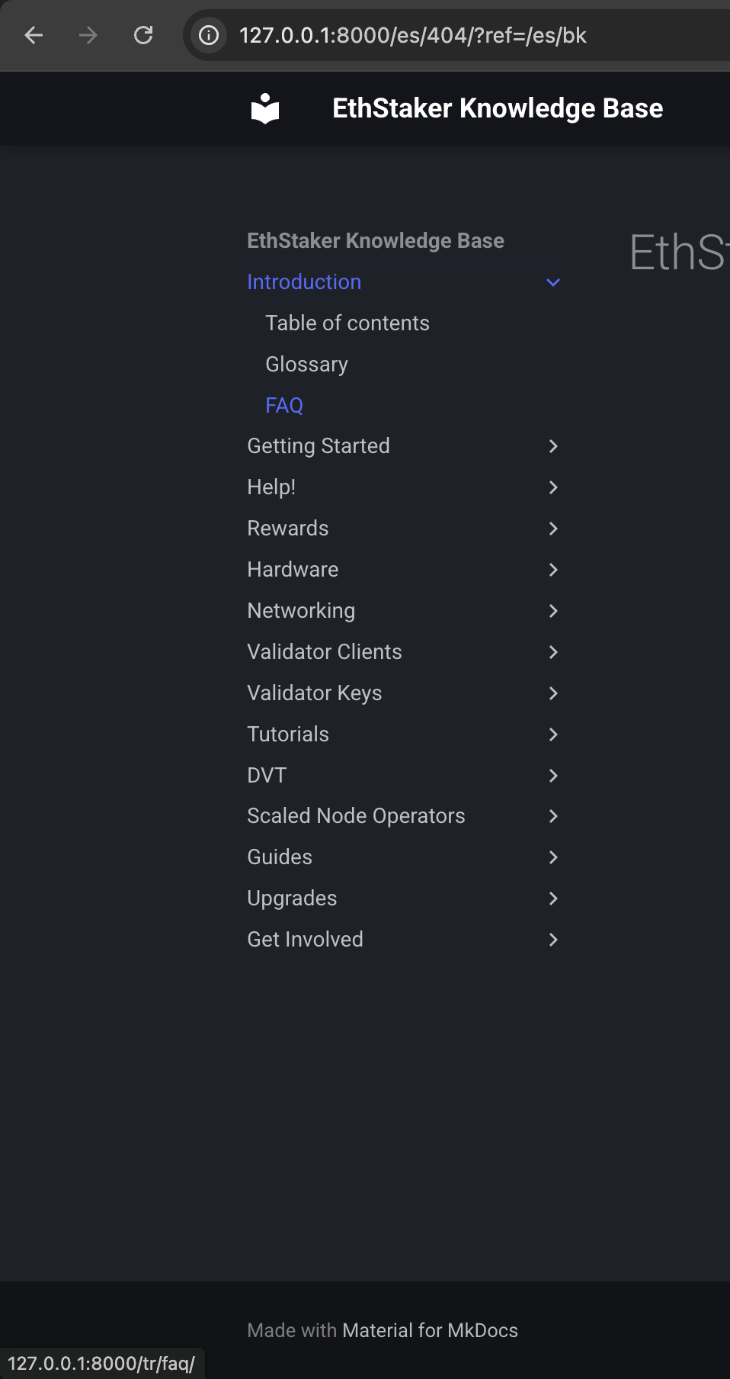Image resolution: width=730 pixels, height=1379 pixels.
Task: Click the browser forward arrow
Action: [x=88, y=35]
